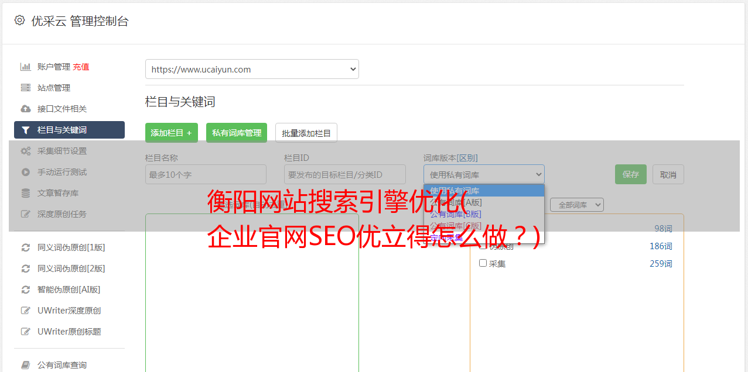Click the 栏目名称 input field
The width and height of the screenshot is (748, 372).
[x=206, y=174]
